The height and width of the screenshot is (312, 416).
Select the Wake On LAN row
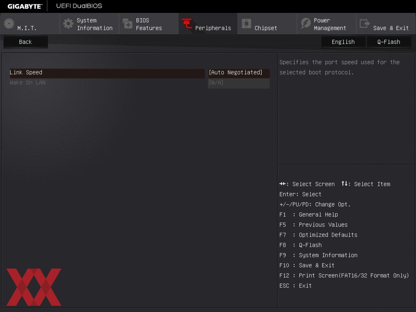tap(107, 83)
